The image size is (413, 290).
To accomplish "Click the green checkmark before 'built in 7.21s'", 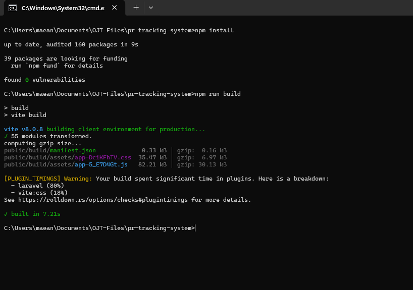I will [6, 214].
